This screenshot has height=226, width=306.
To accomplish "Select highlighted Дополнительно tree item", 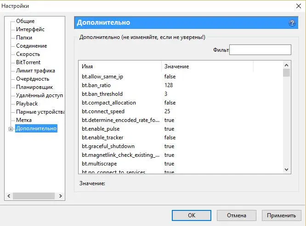I will coord(36,128).
